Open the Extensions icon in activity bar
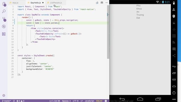The image size is (181, 102). tap(4, 34)
